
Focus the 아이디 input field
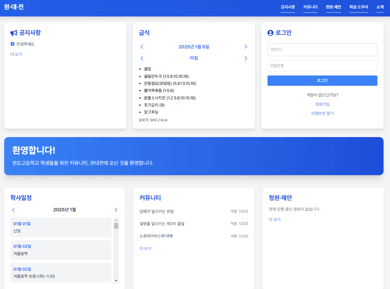tap(322, 50)
